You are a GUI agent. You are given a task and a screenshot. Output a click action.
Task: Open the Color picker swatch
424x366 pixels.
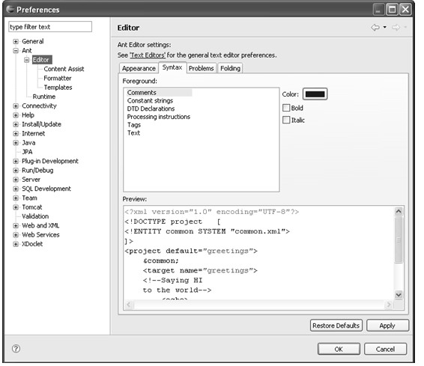pyautogui.click(x=315, y=94)
